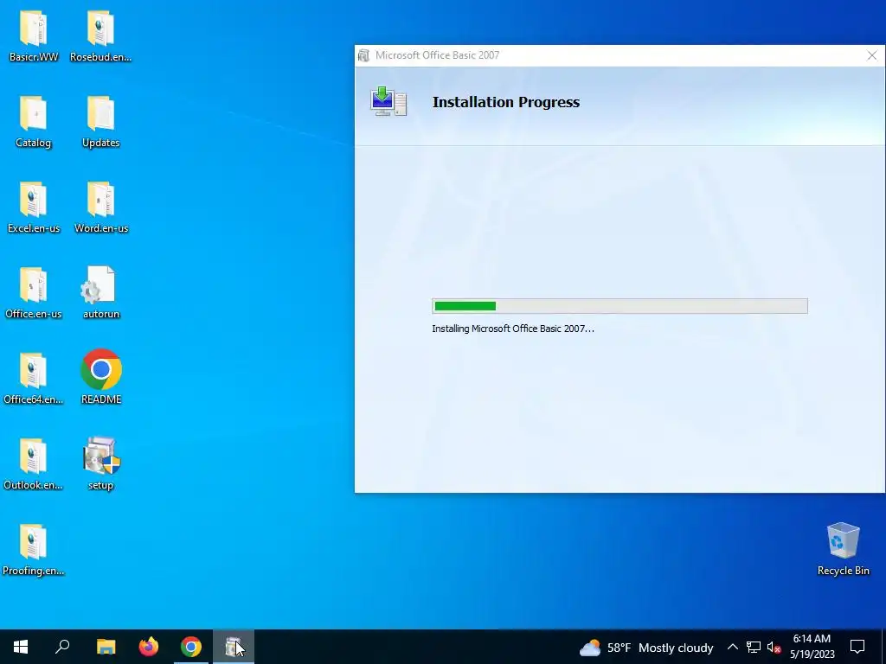The image size is (886, 664).
Task: Launch File Explorer from taskbar
Action: (x=106, y=647)
